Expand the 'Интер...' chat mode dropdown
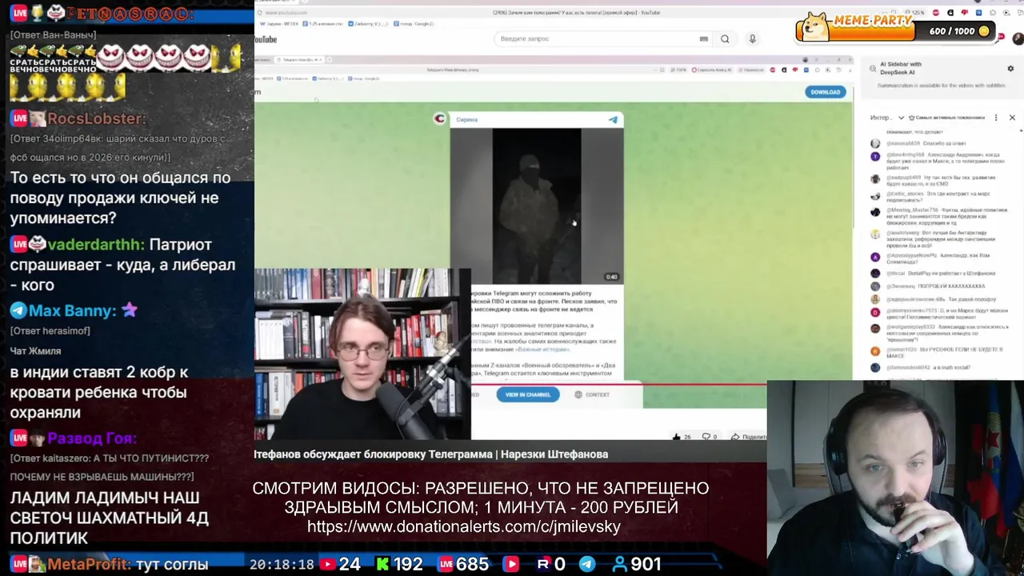Viewport: 1024px width, 576px height. pos(888,118)
